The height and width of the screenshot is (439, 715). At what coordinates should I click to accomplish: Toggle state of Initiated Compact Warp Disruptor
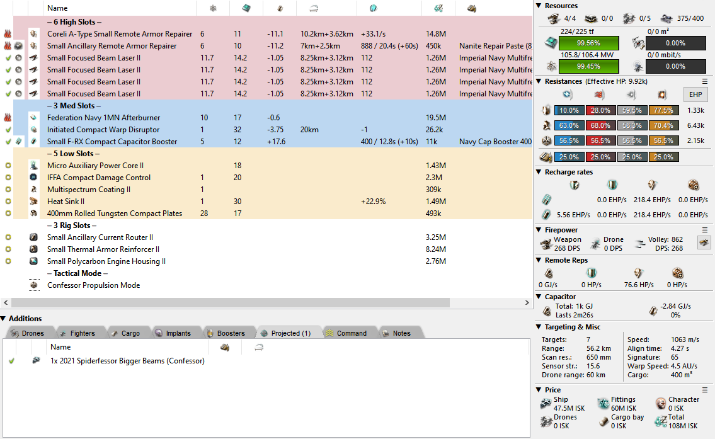coord(8,130)
